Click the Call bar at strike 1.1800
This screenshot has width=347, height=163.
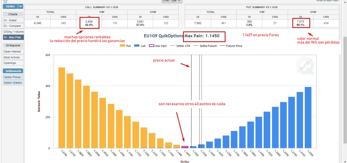pos(243,137)
